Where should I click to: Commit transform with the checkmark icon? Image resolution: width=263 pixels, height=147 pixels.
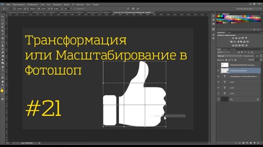tap(138, 9)
